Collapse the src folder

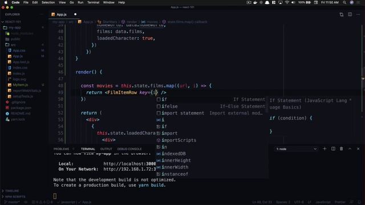click(x=13, y=44)
